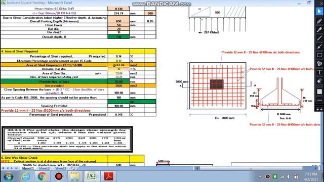Select the Bandicam rectangle drawing tool

(x=319, y=55)
